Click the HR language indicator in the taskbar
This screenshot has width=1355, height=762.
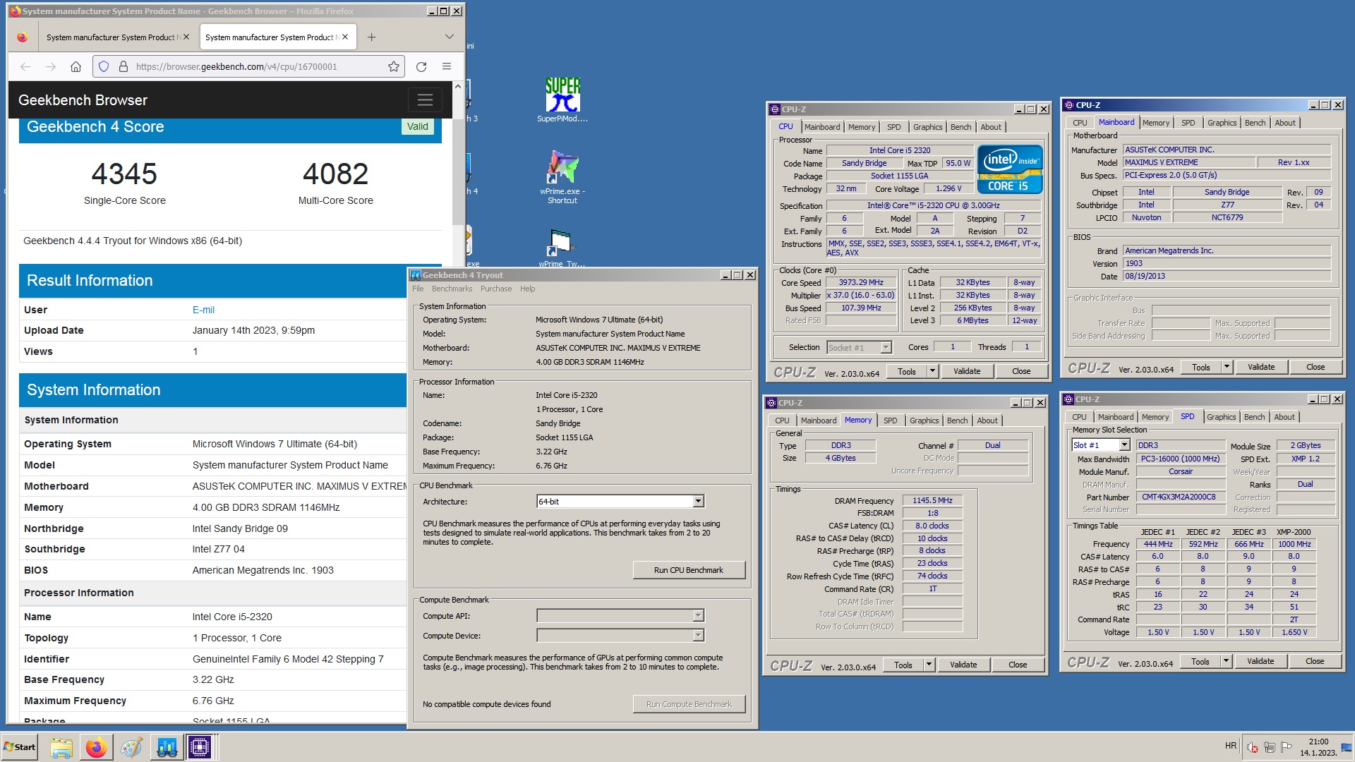pos(1231,746)
